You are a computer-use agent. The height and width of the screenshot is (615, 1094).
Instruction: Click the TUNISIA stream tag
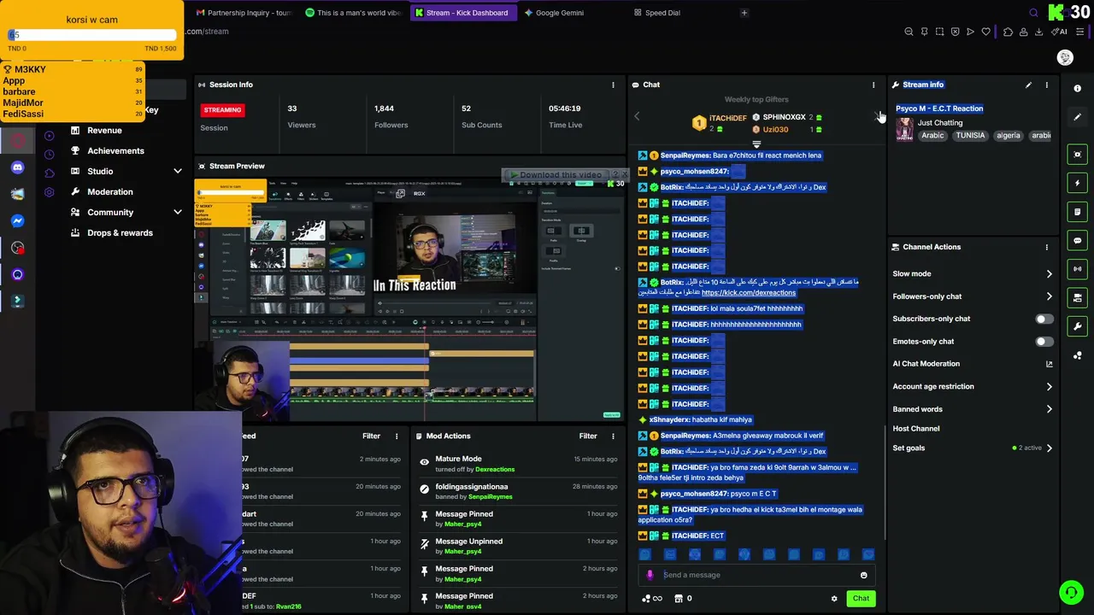(971, 136)
